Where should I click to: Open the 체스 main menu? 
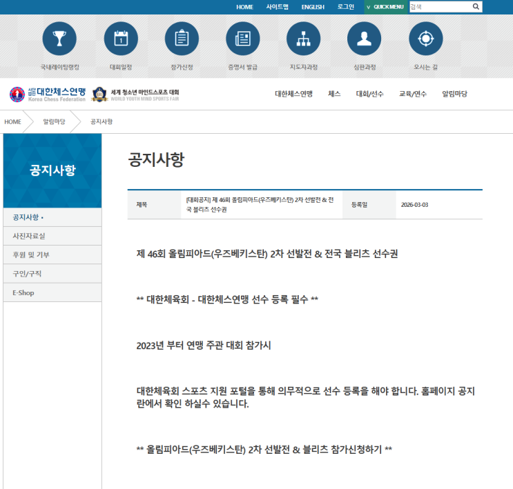[x=334, y=94]
